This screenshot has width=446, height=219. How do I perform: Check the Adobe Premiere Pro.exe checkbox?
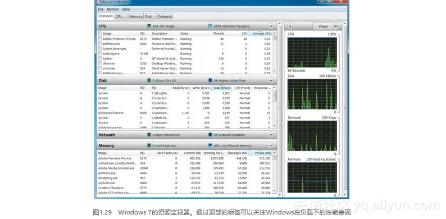(100, 39)
